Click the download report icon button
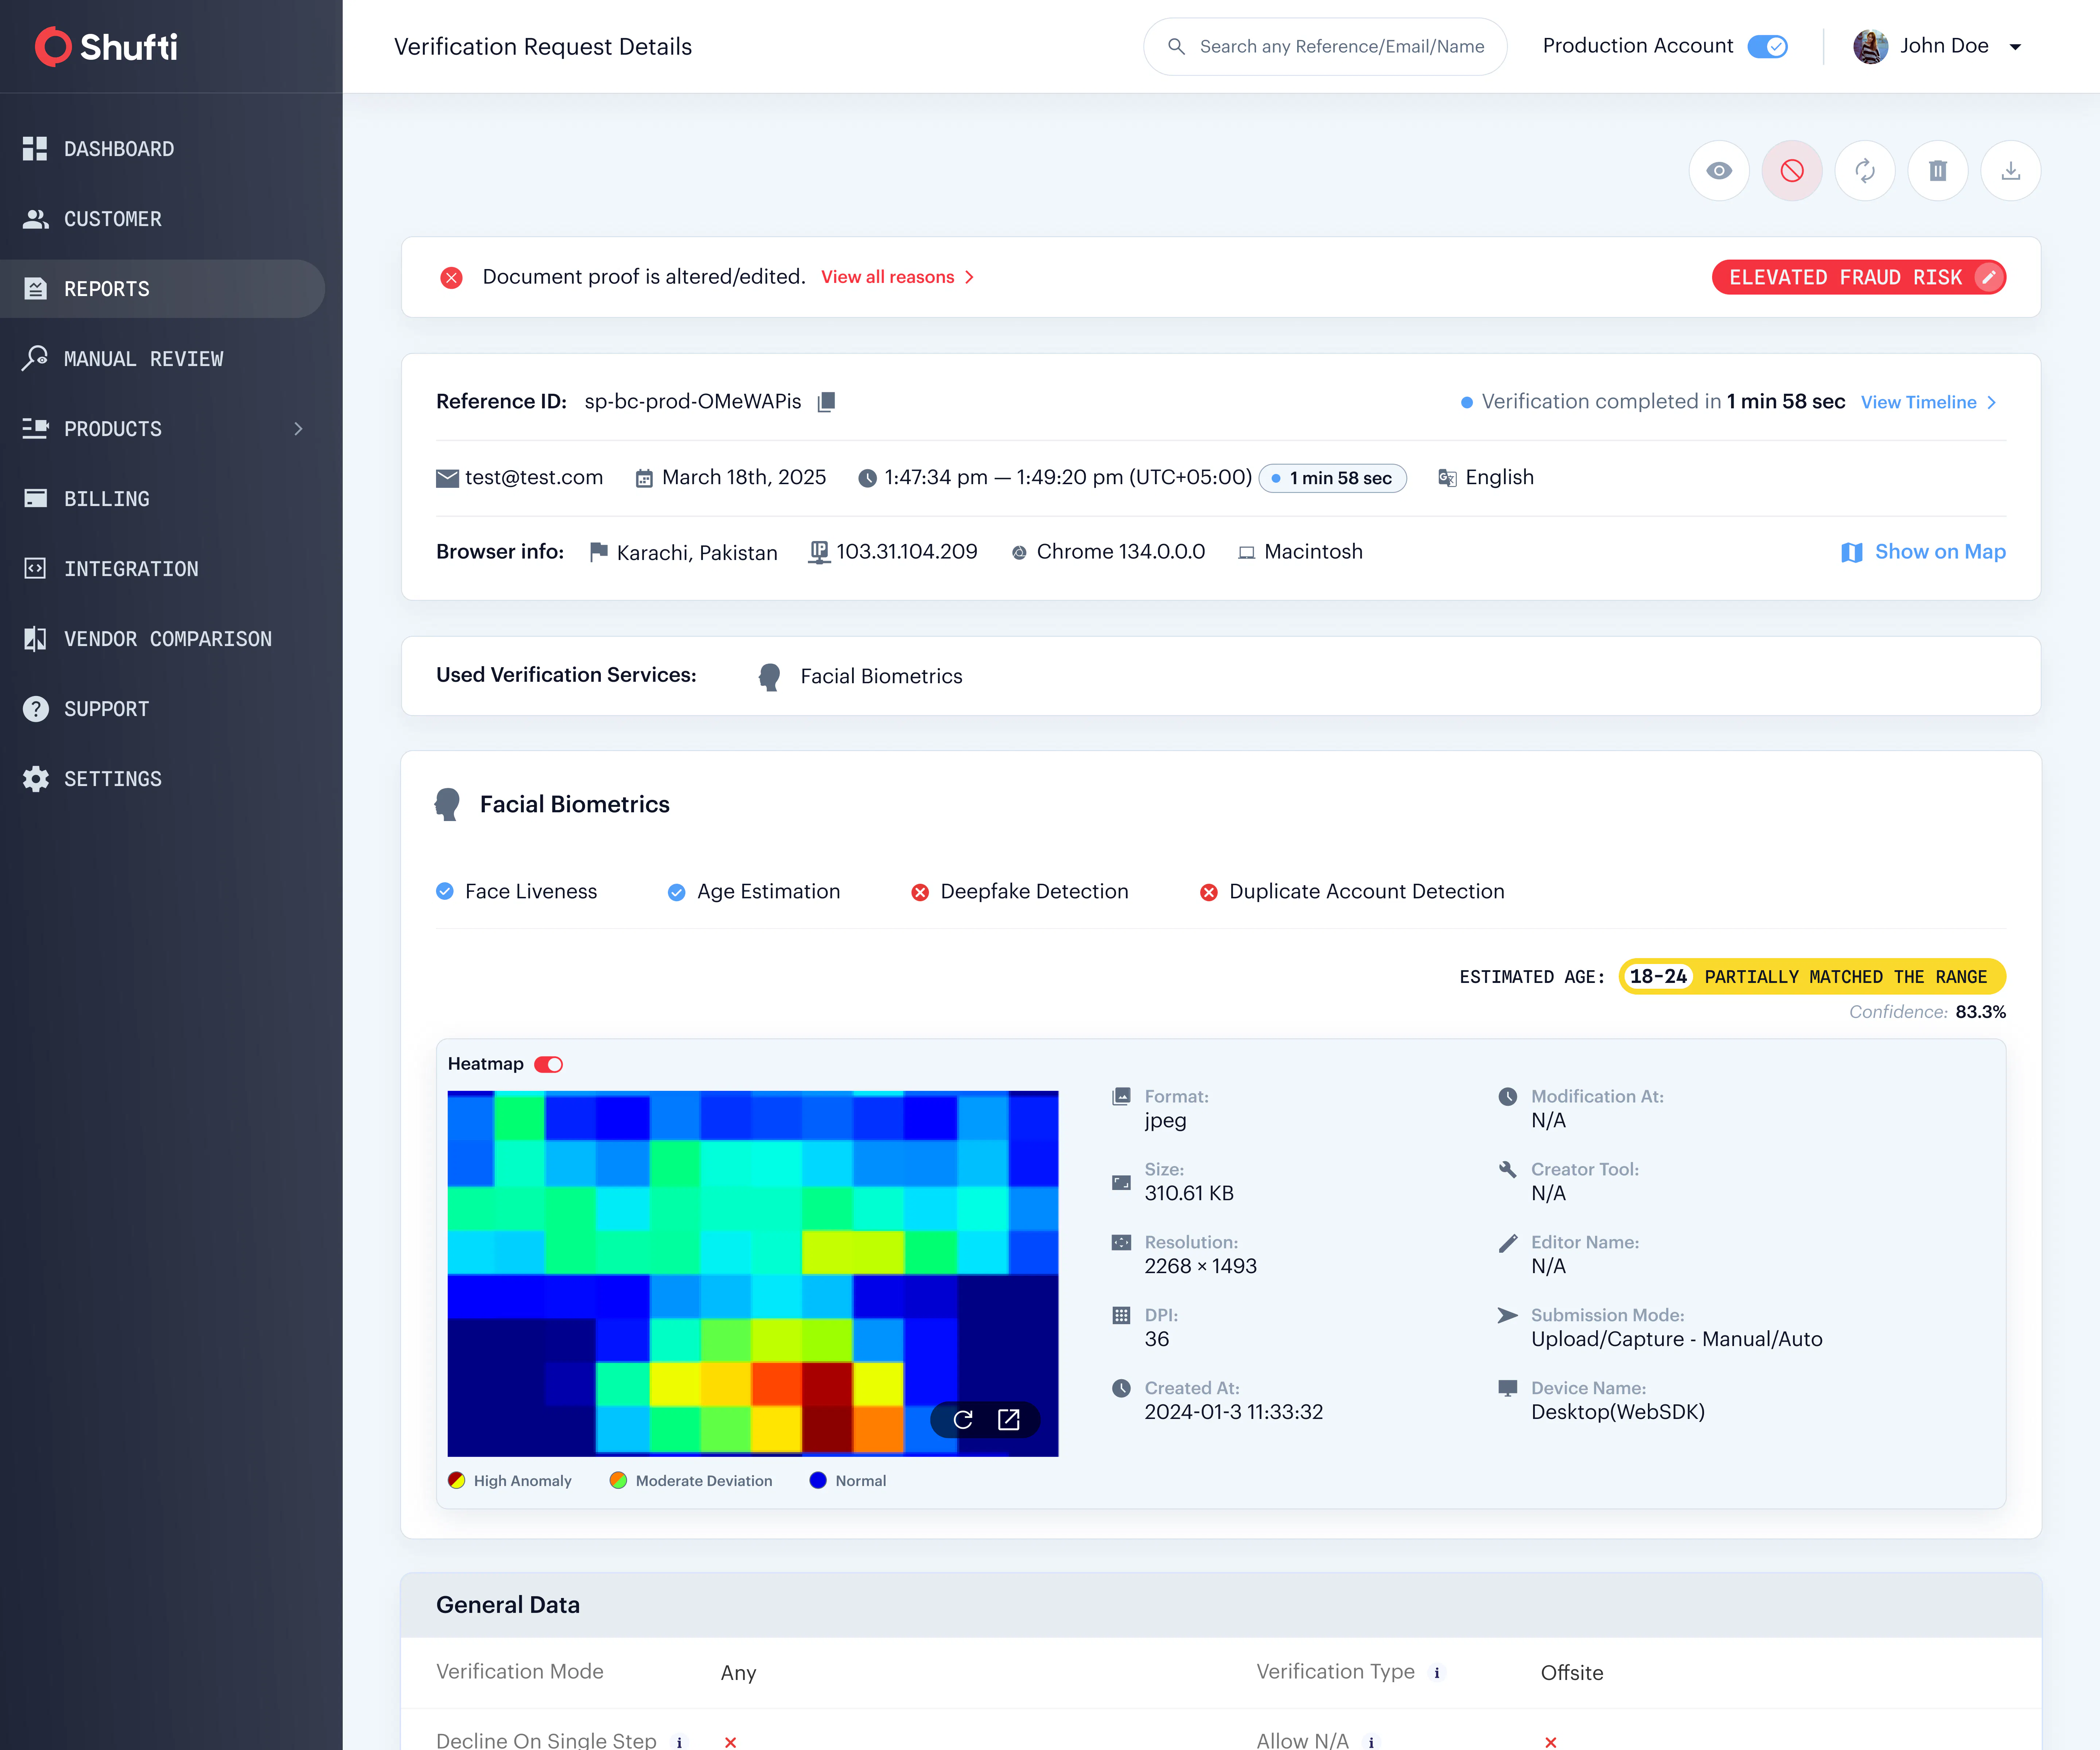Viewport: 2100px width, 1750px height. click(x=2011, y=171)
